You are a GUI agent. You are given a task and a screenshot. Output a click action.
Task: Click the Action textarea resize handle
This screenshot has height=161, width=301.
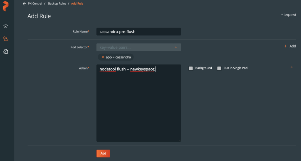click(x=180, y=140)
